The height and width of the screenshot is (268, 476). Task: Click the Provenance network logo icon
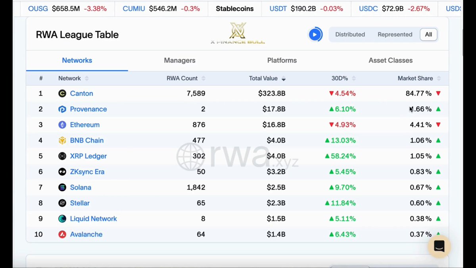pos(62,109)
